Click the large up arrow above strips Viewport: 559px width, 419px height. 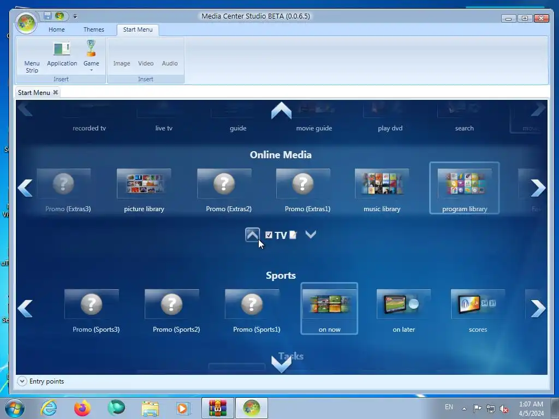(281, 110)
